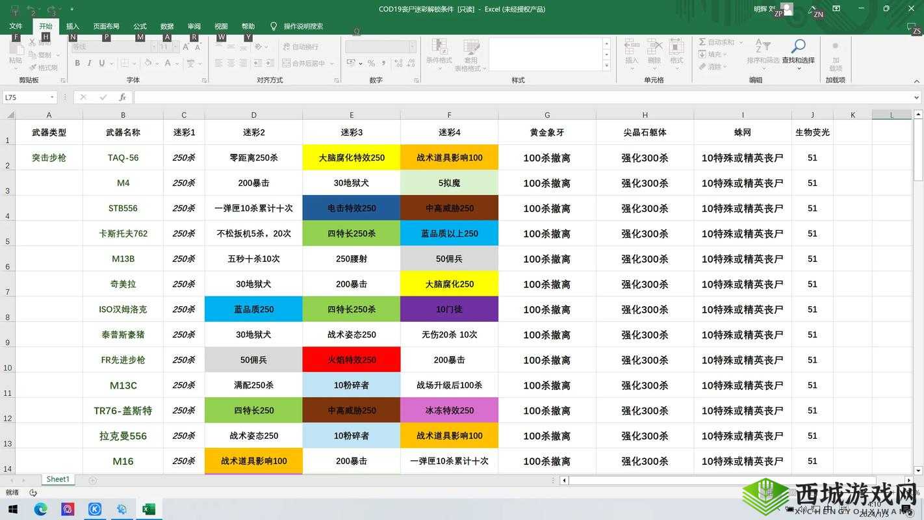This screenshot has width=924, height=520.
Task: Toggle underline formatting
Action: point(101,63)
